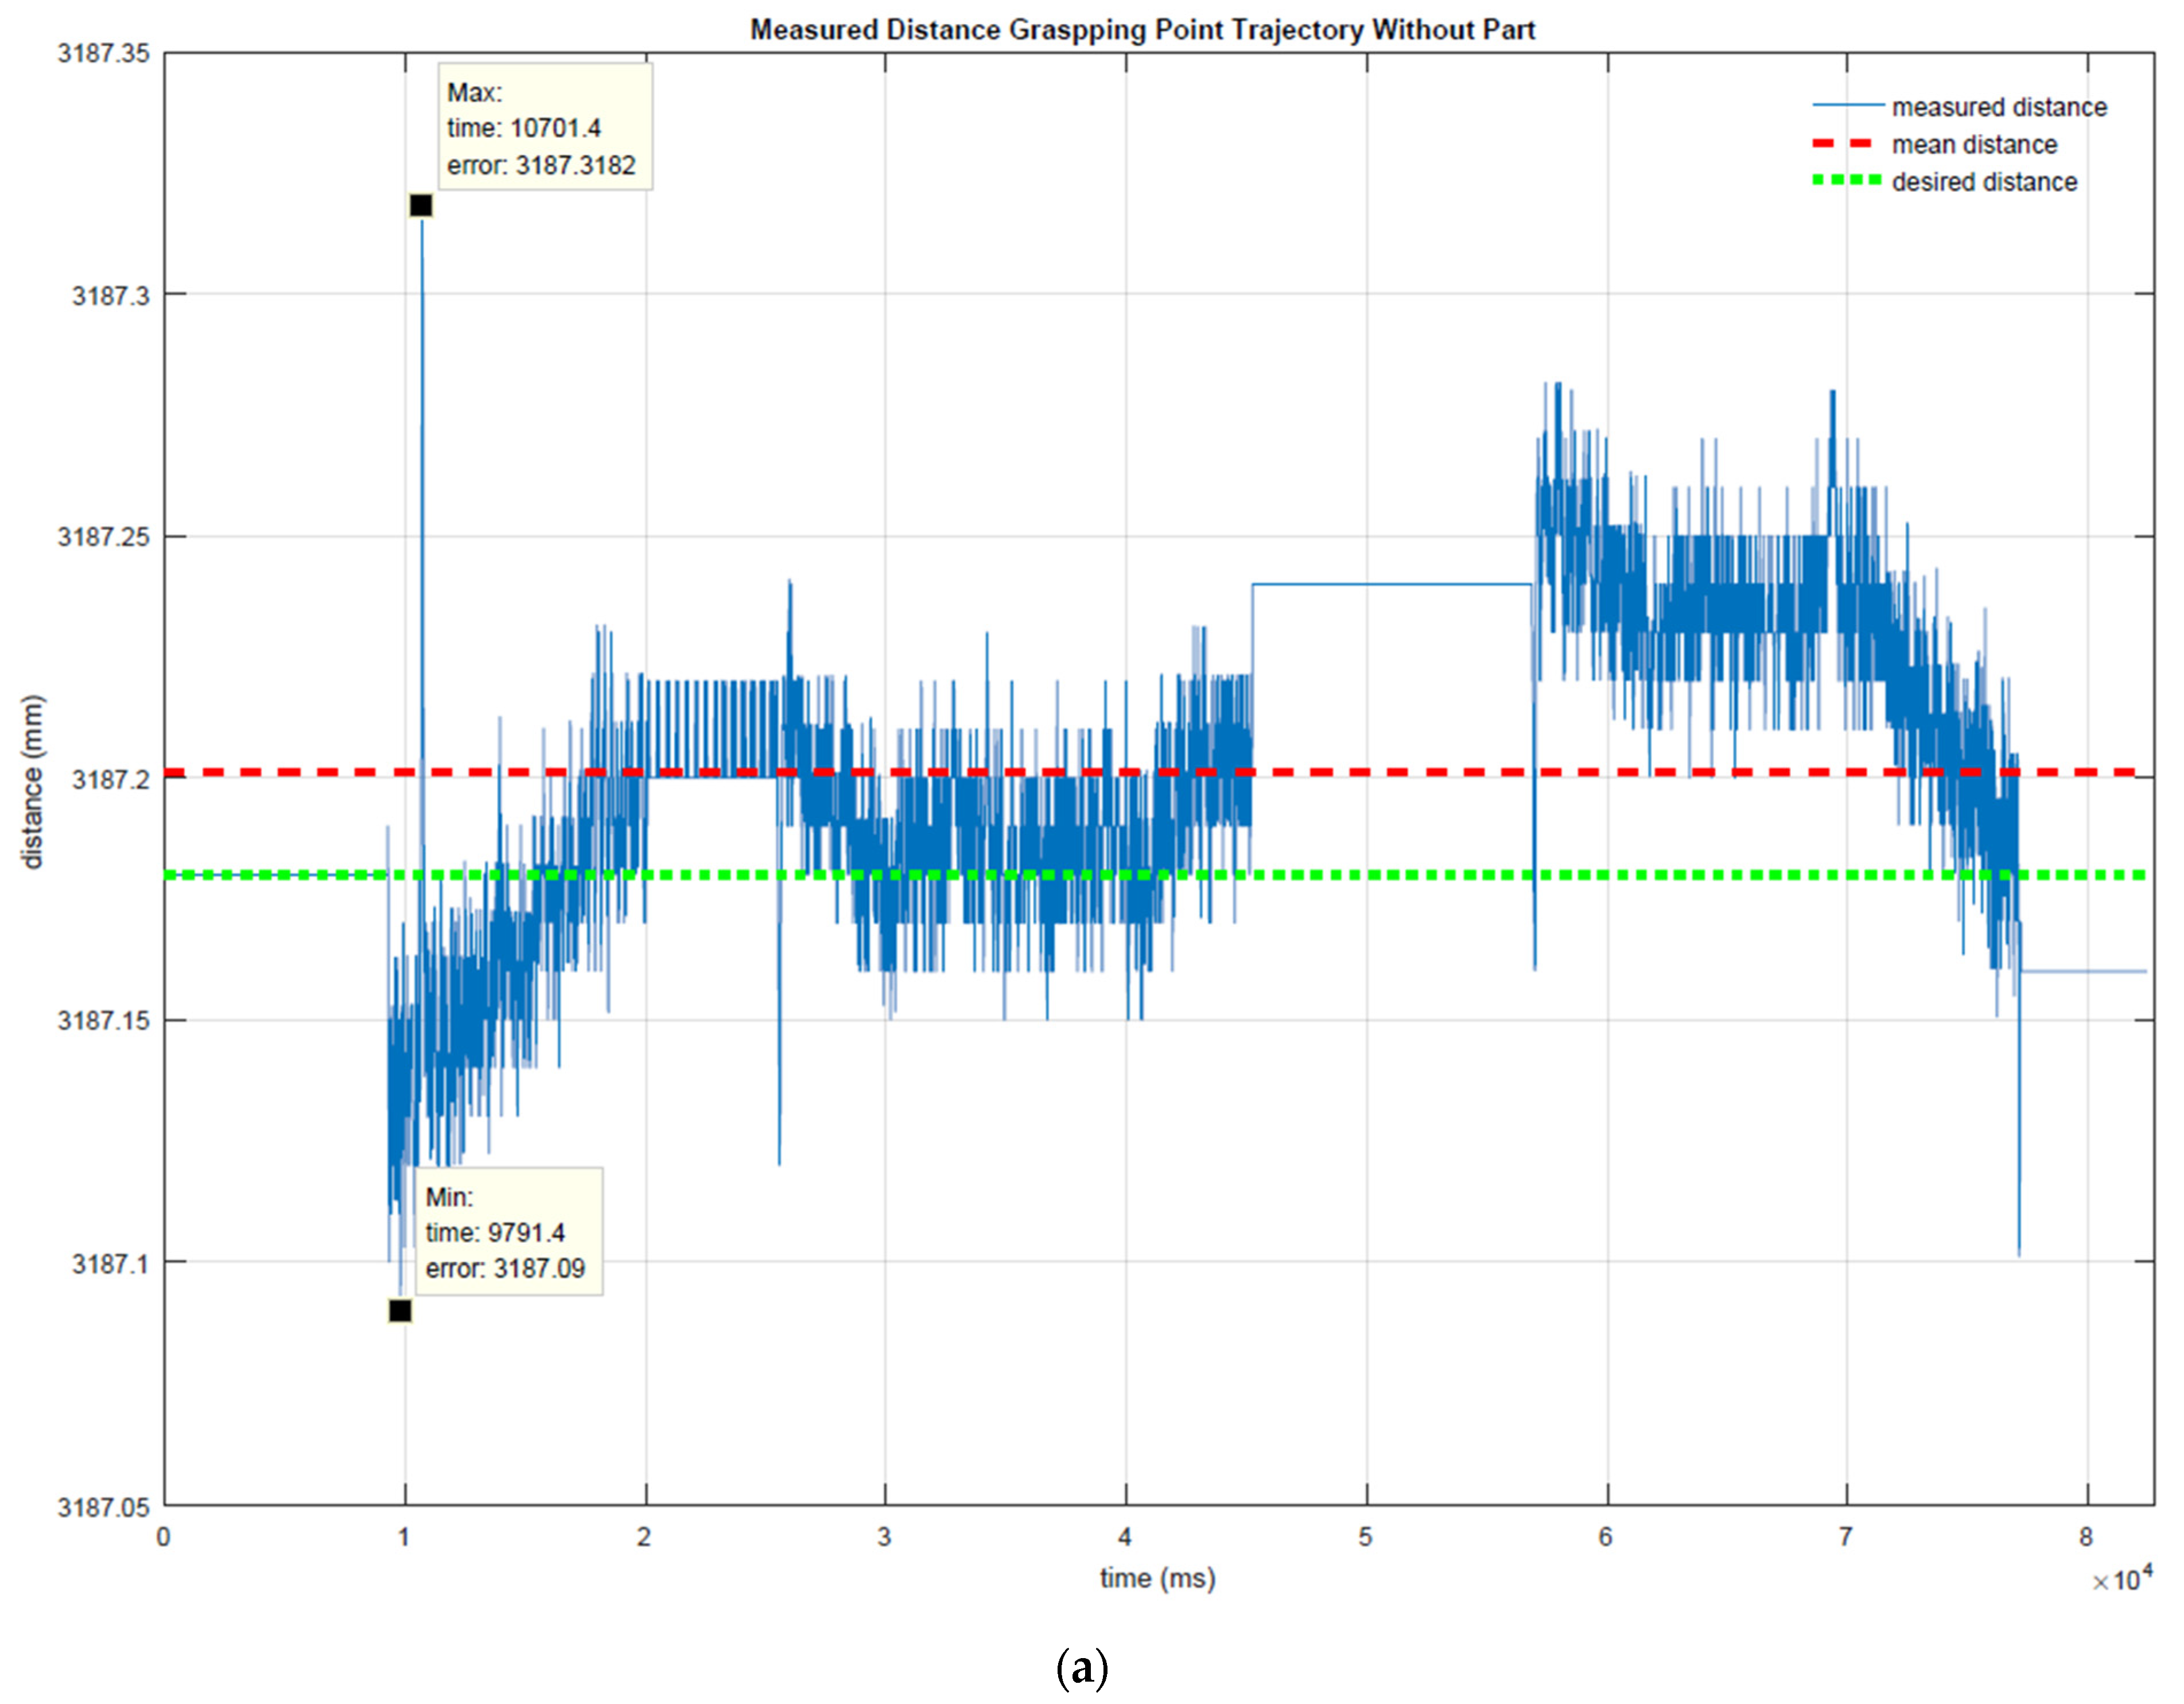
Task: Click the Min data tip marker square
Action: pos(399,1310)
